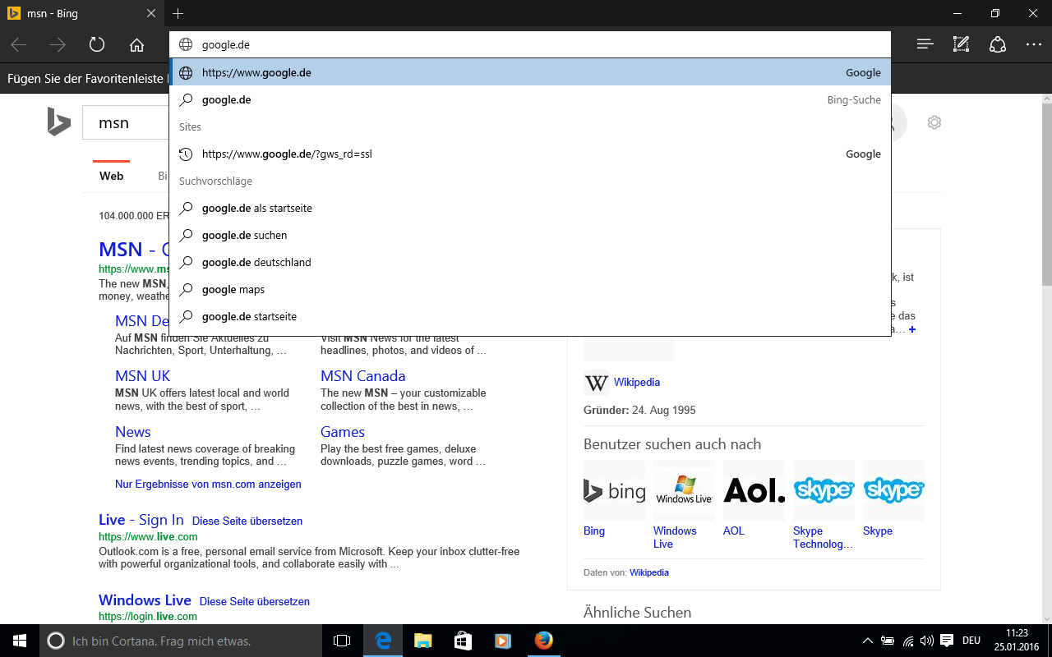
Task: Click the address bar showing google.de
Action: [529, 44]
